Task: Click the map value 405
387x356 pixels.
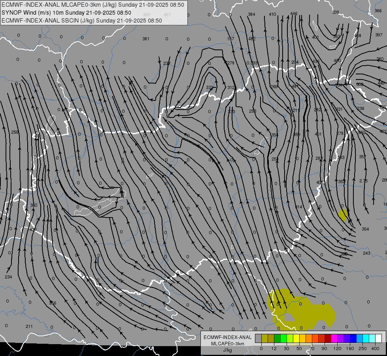Action: click(320, 182)
